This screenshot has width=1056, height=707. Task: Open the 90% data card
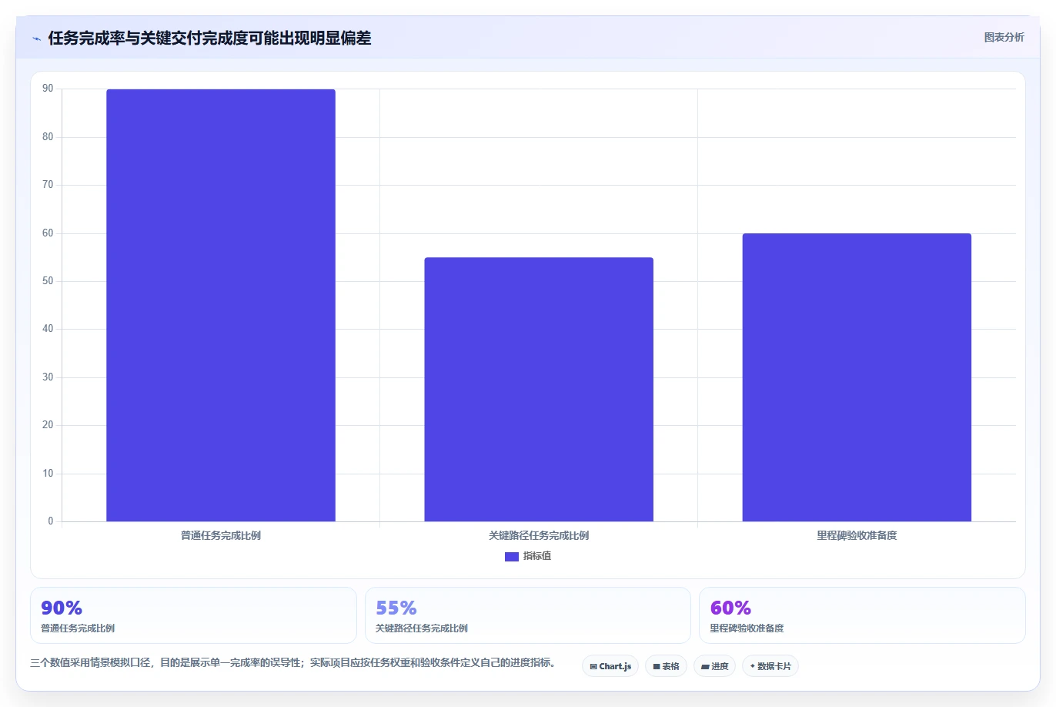pyautogui.click(x=193, y=615)
